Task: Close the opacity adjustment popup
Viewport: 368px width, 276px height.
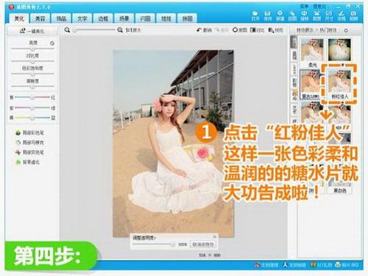Action: pyautogui.click(x=215, y=237)
